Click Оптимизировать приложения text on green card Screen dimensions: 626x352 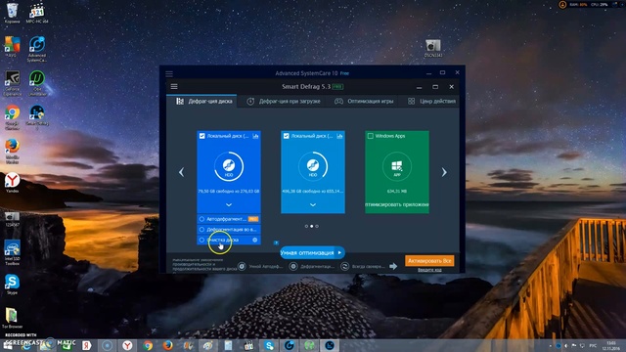(397, 204)
